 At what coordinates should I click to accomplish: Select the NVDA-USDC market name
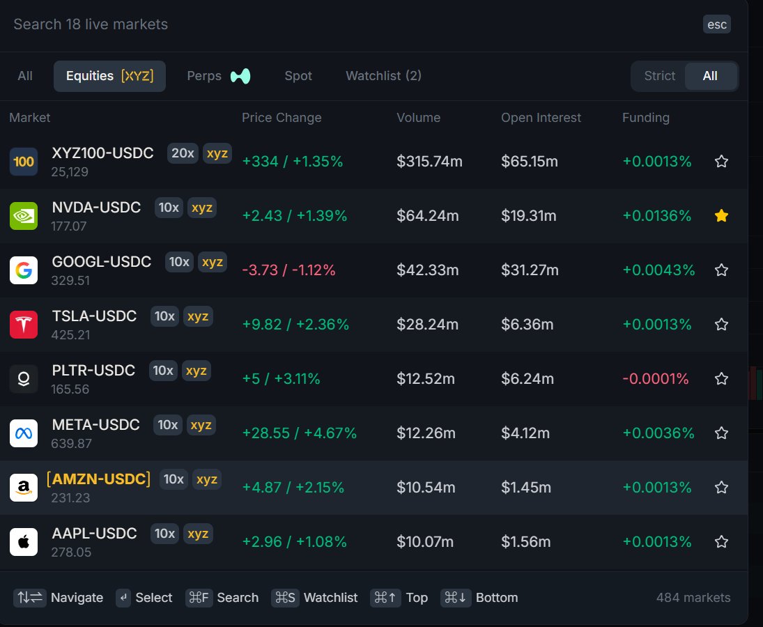(96, 208)
